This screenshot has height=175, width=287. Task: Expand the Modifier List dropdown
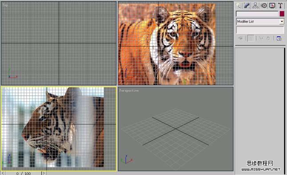pyautogui.click(x=282, y=21)
